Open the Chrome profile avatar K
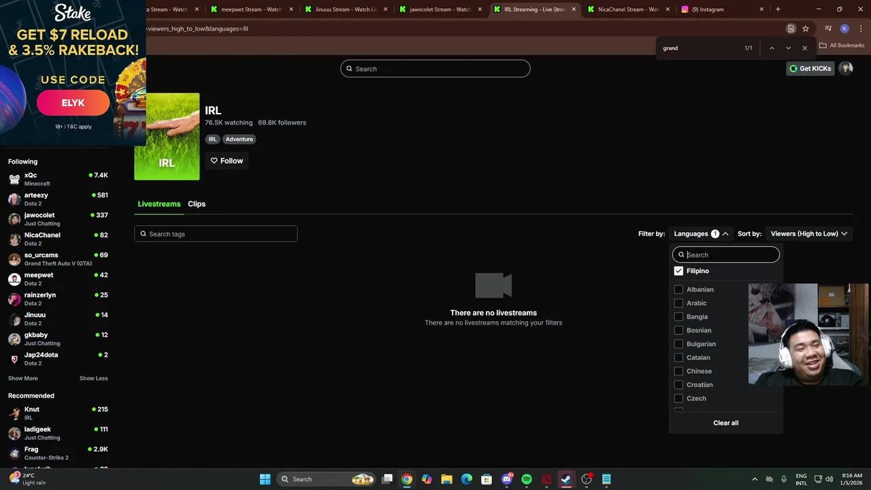The image size is (871, 490). coord(844,29)
